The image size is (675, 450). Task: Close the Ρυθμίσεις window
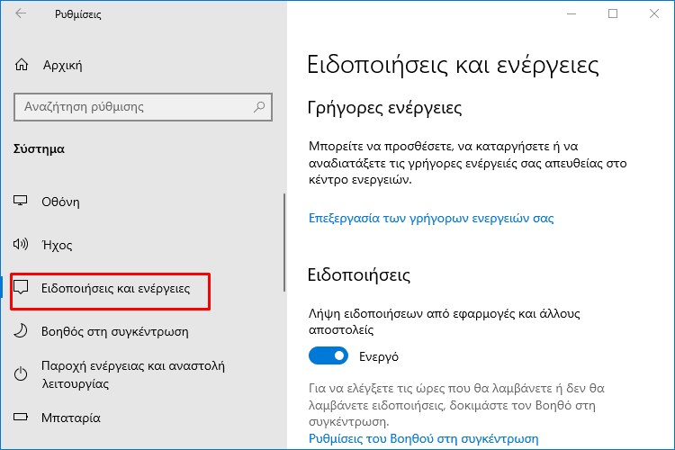[x=654, y=13]
